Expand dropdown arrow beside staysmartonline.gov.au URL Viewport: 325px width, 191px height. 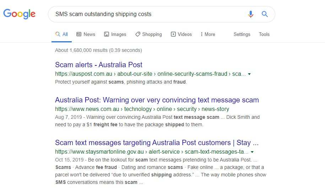click(252, 152)
